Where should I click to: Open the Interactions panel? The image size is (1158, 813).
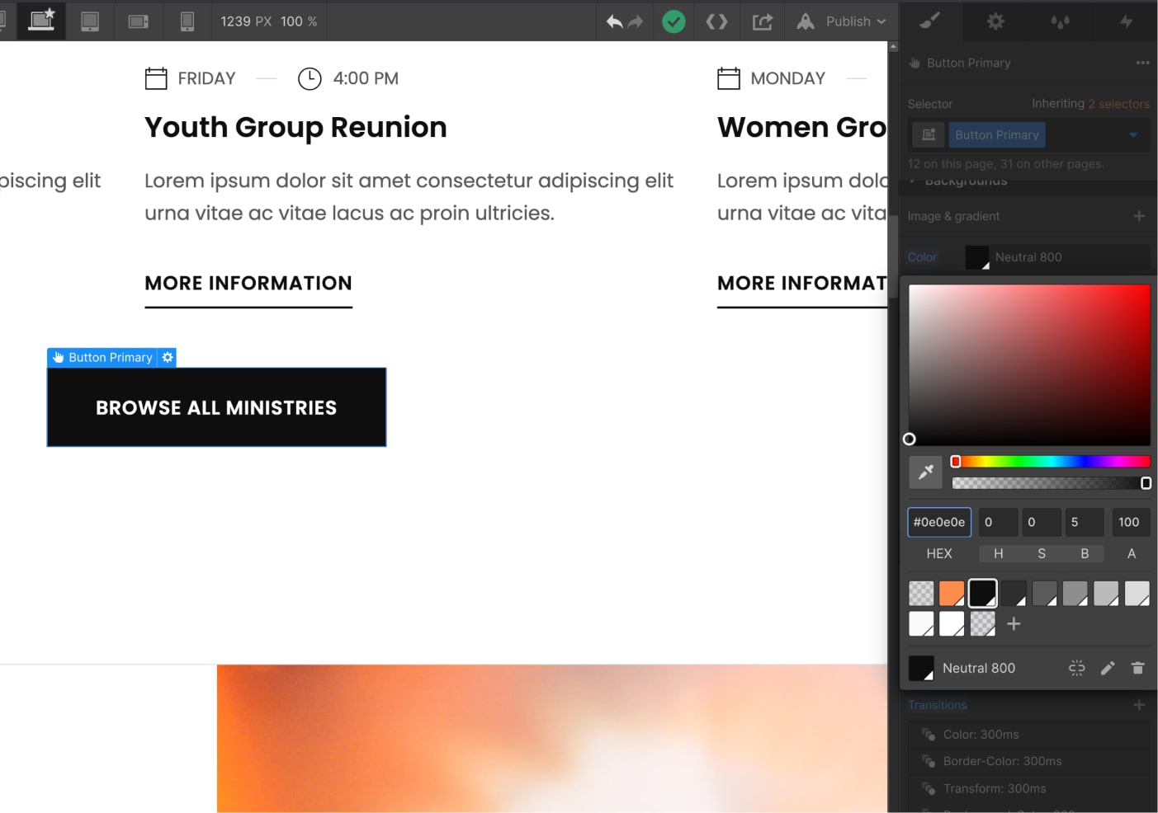pyautogui.click(x=1125, y=21)
